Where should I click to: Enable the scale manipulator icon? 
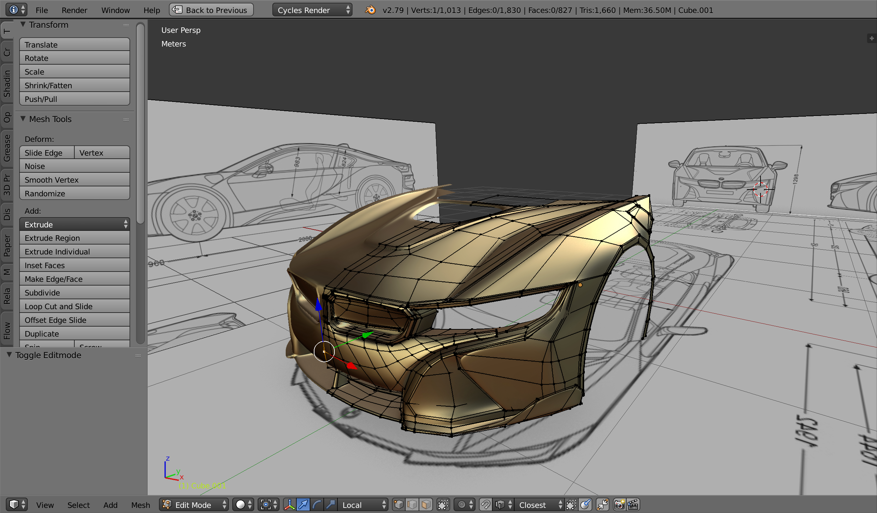(x=331, y=505)
